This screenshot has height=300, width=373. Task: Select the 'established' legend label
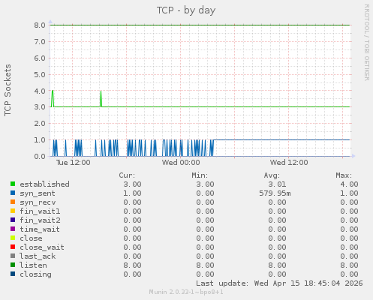(44, 184)
